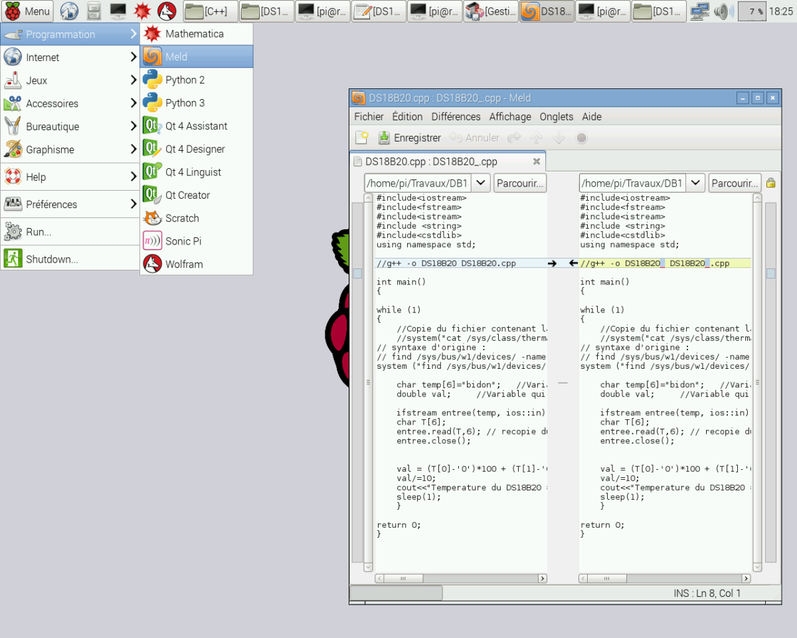Expand the right file path dropdown
Viewport: 797px width, 638px height.
(696, 183)
